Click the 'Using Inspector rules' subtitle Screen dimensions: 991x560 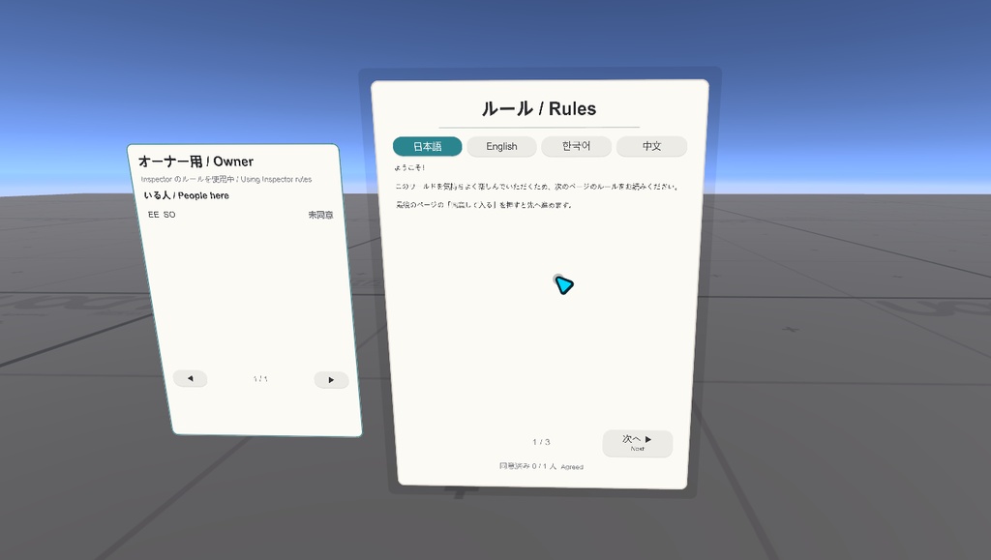pyautogui.click(x=276, y=179)
